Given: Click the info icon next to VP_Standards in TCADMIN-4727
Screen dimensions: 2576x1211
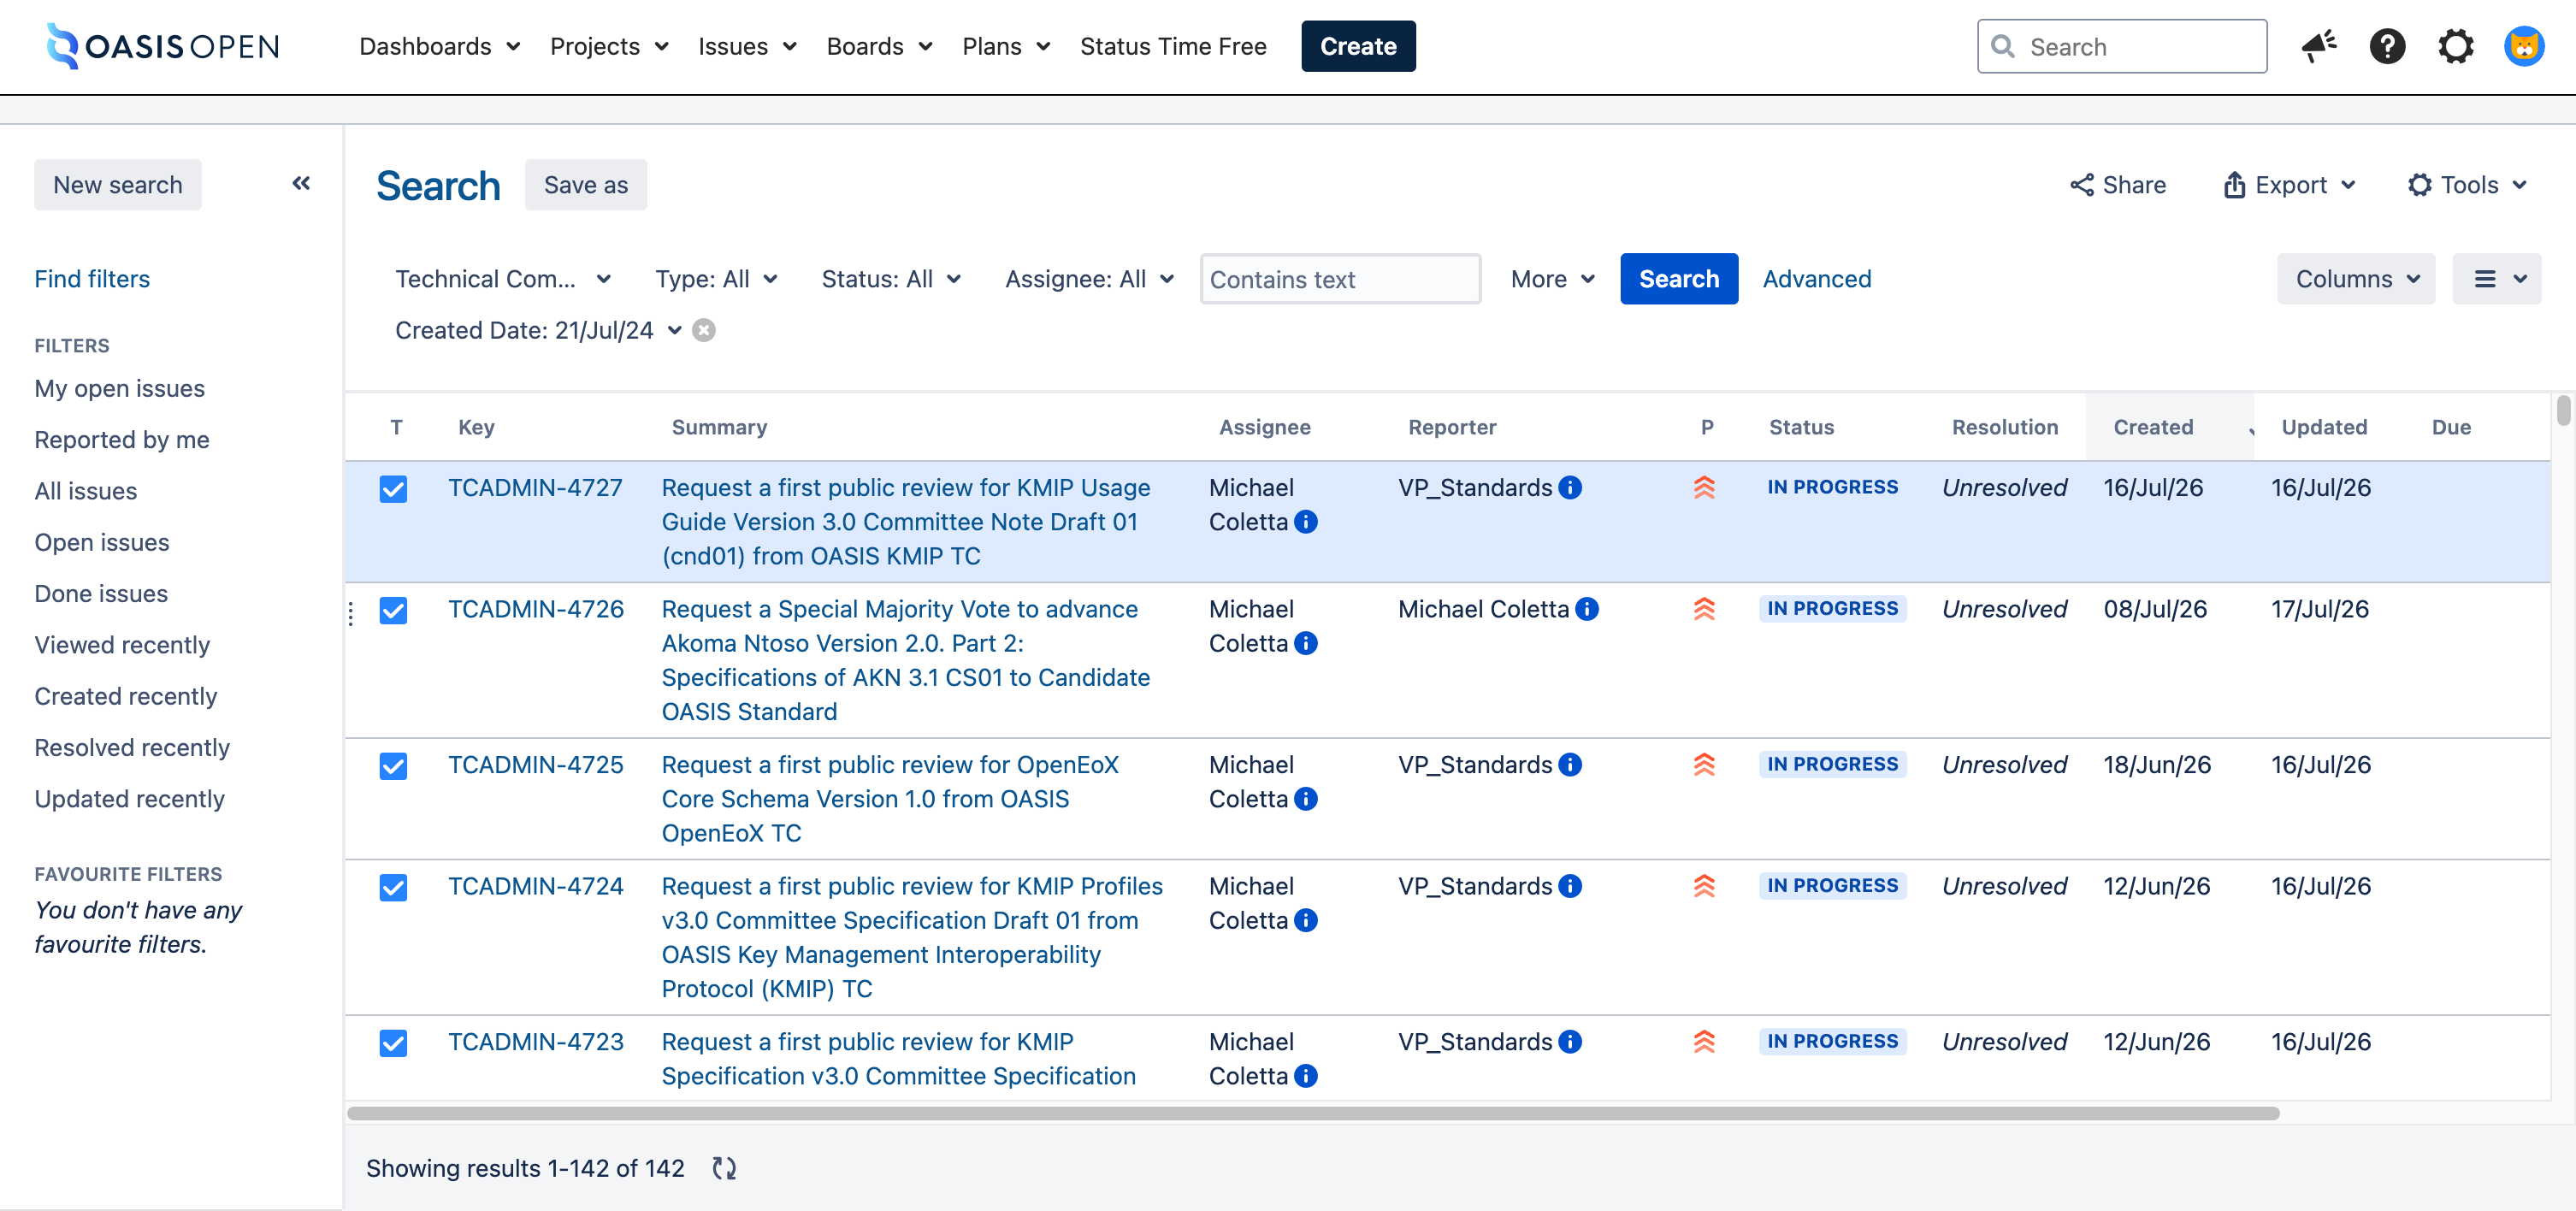Looking at the screenshot, I should 1570,487.
